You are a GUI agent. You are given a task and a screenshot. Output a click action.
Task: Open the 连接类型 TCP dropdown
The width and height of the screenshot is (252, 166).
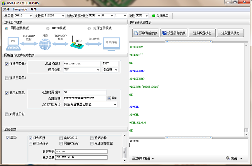tap(98, 70)
